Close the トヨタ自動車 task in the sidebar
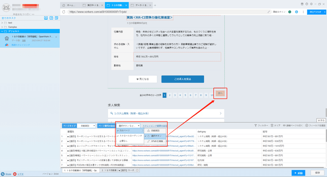The image size is (327, 177). pyautogui.click(x=56, y=37)
